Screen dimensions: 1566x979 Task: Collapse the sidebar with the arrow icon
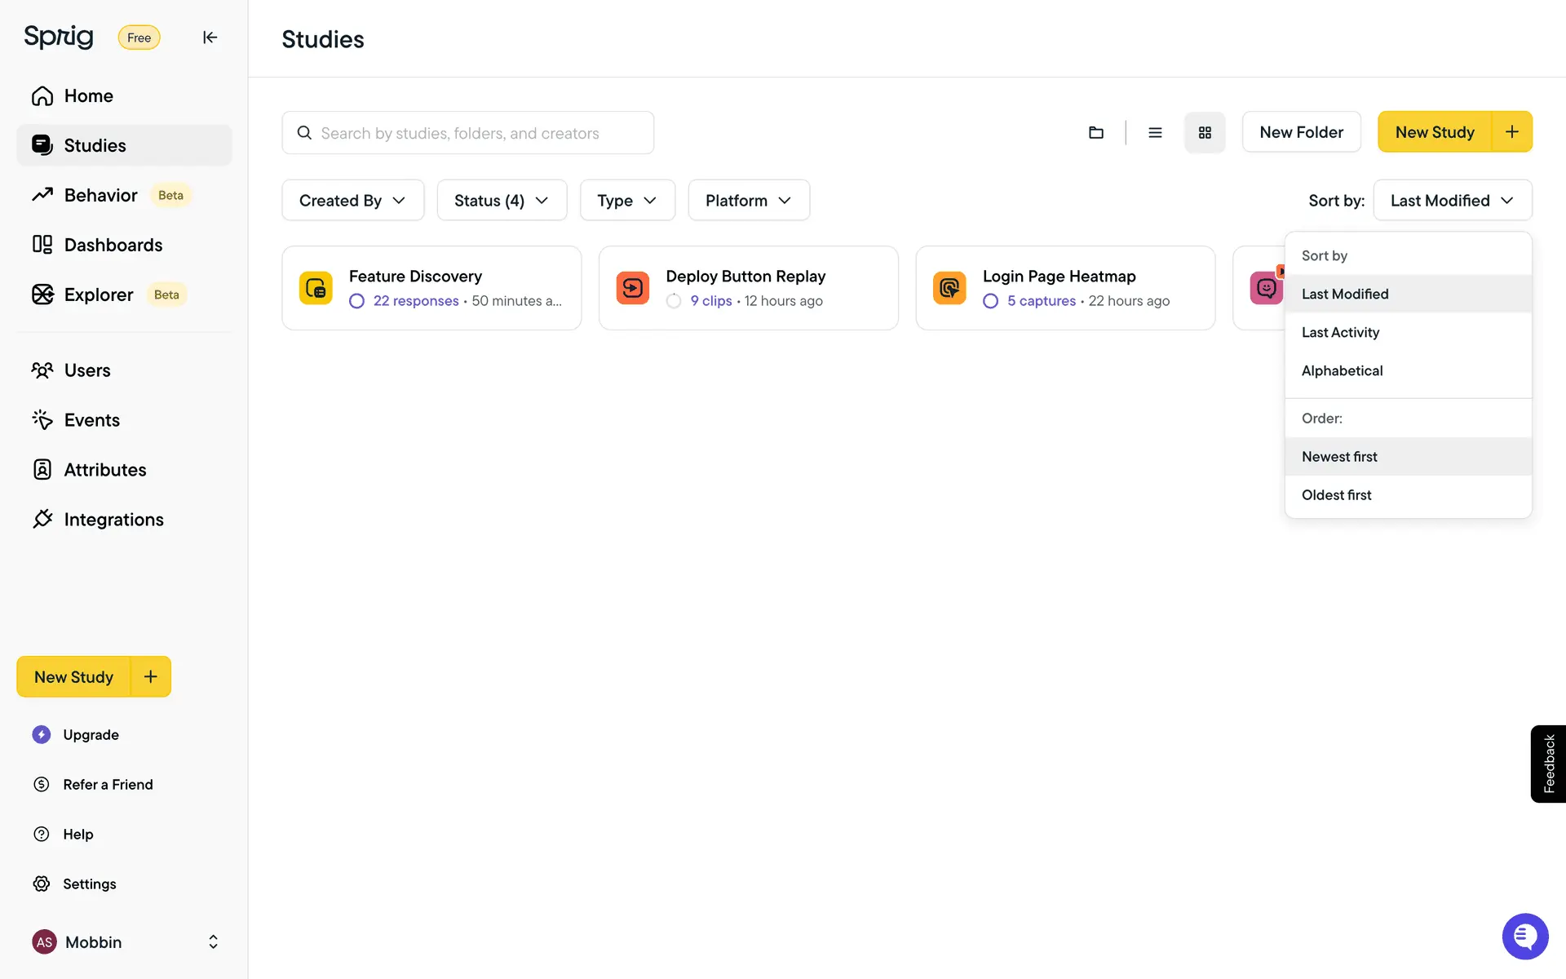click(x=210, y=38)
